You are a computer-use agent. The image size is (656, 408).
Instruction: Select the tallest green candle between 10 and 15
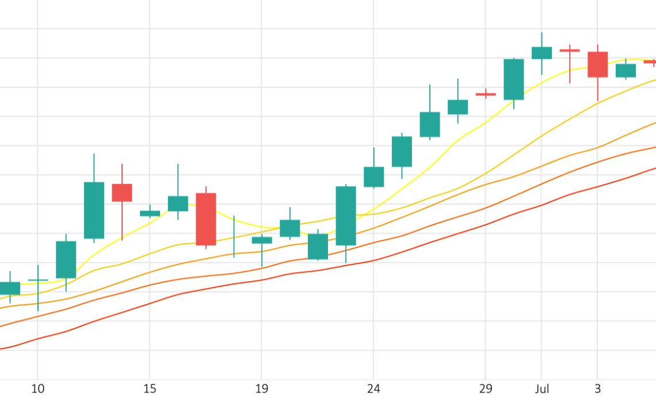click(94, 210)
